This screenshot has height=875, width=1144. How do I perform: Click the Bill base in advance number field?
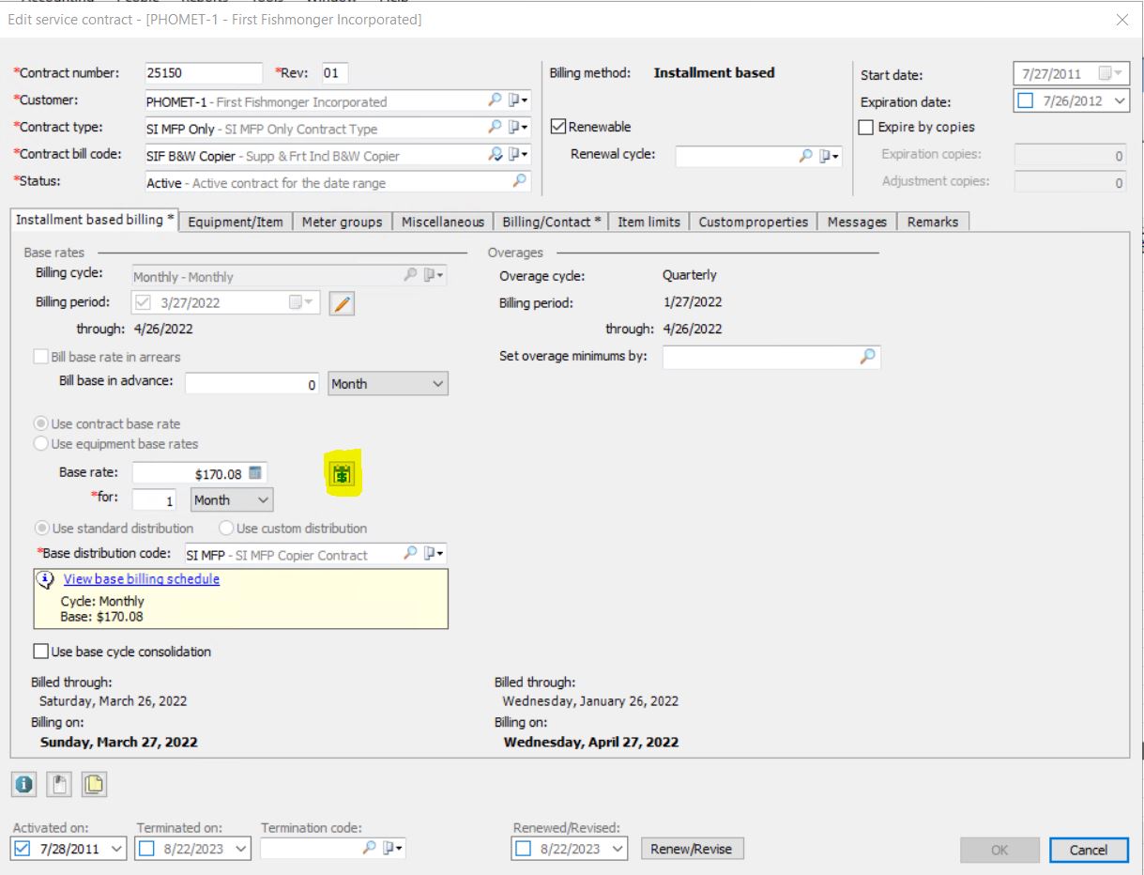pos(253,384)
